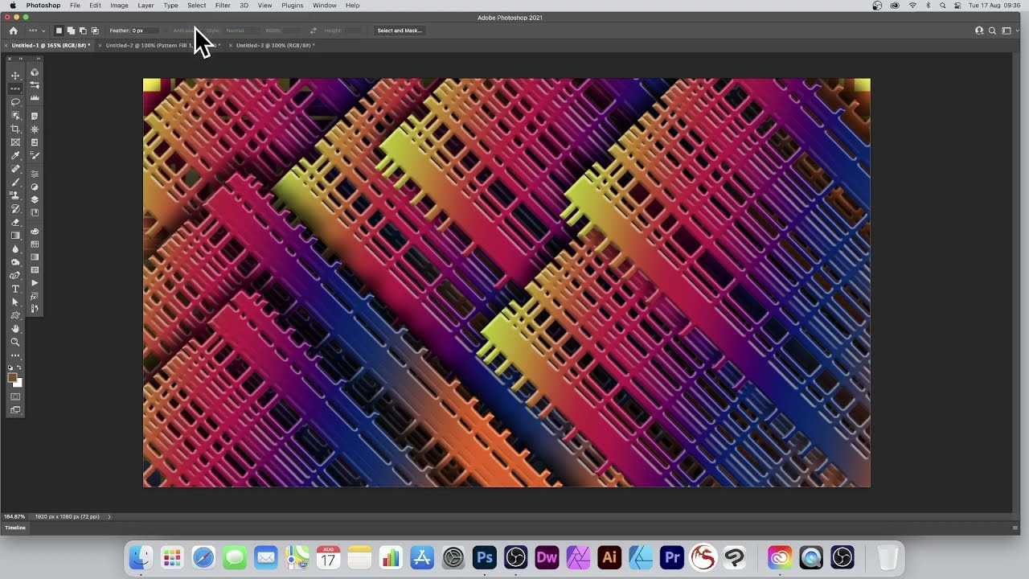This screenshot has height=579, width=1029.
Task: Select the Hand tool
Action: coord(15,328)
